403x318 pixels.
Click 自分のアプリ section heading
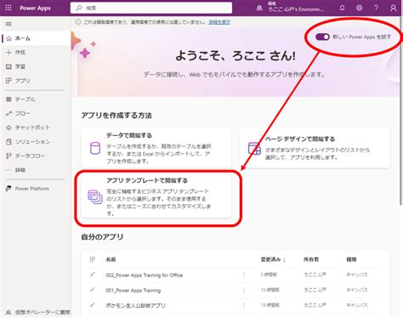102,237
